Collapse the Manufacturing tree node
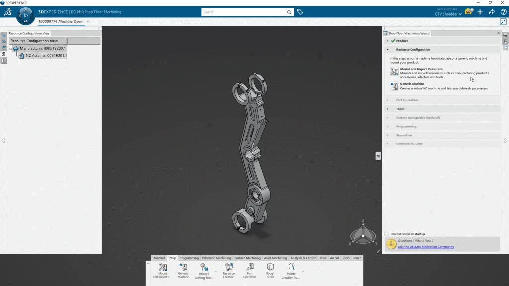This screenshot has height=286, width=509. [x=11, y=49]
